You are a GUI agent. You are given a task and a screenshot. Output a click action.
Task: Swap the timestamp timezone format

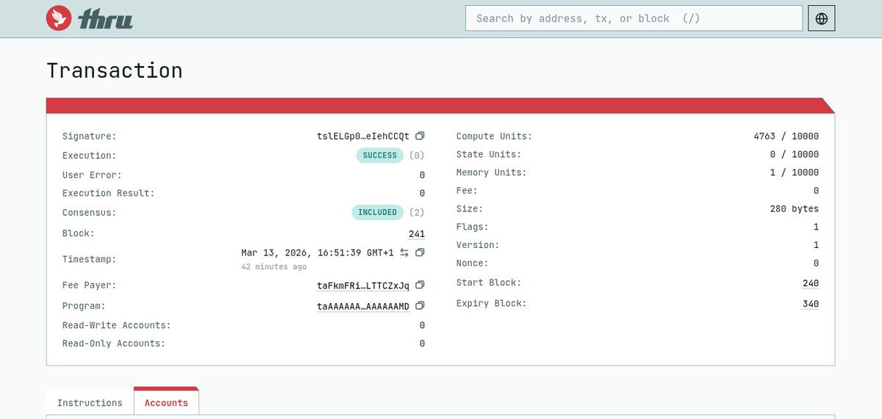[404, 252]
